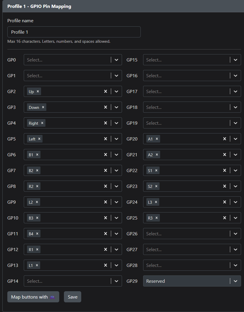Screen dimensions: 244x312
Task: Remove the B1 tag from GP6
Action: pos(37,155)
